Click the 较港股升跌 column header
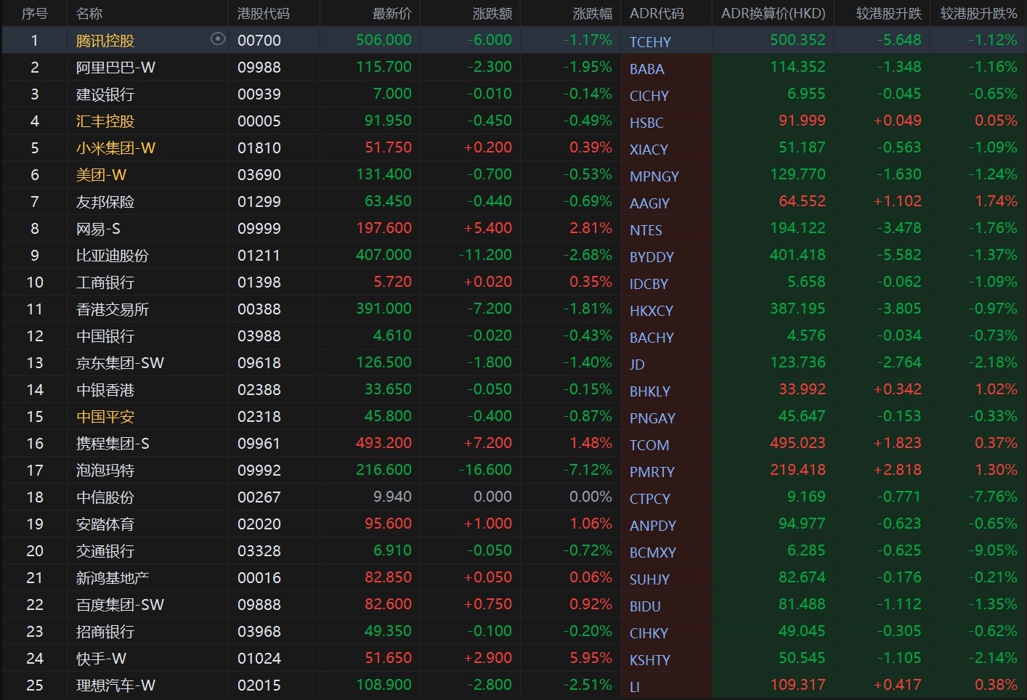 pyautogui.click(x=888, y=13)
